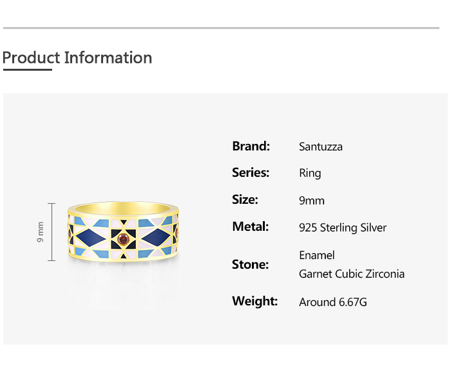Click the Santuzza brand name

pyautogui.click(x=321, y=147)
